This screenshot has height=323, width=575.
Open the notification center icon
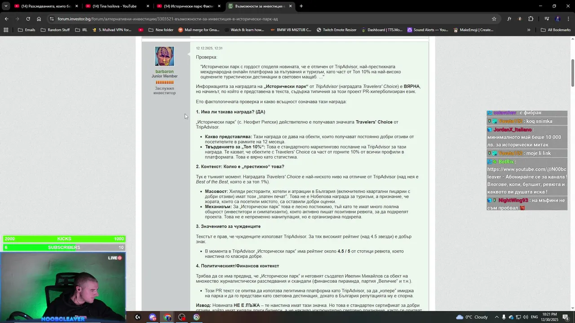[x=566, y=317]
